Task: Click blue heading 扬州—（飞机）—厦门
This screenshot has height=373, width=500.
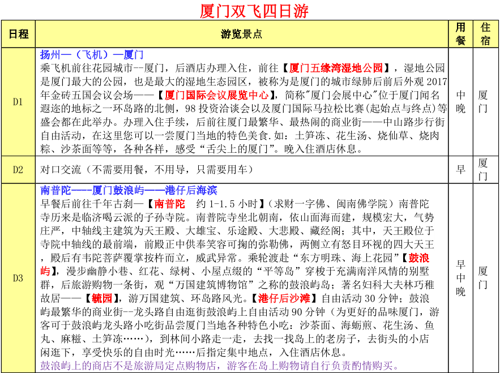Action: 92,55
